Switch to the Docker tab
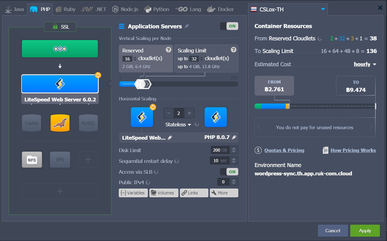This screenshot has width=387, height=241. pyautogui.click(x=220, y=9)
